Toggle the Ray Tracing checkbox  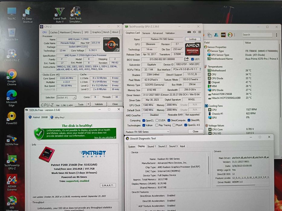157,125
